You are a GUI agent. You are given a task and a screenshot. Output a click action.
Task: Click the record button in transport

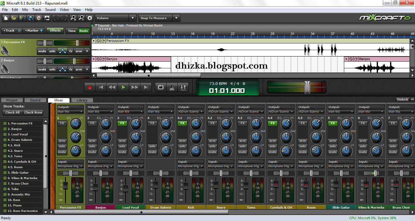pos(90,87)
